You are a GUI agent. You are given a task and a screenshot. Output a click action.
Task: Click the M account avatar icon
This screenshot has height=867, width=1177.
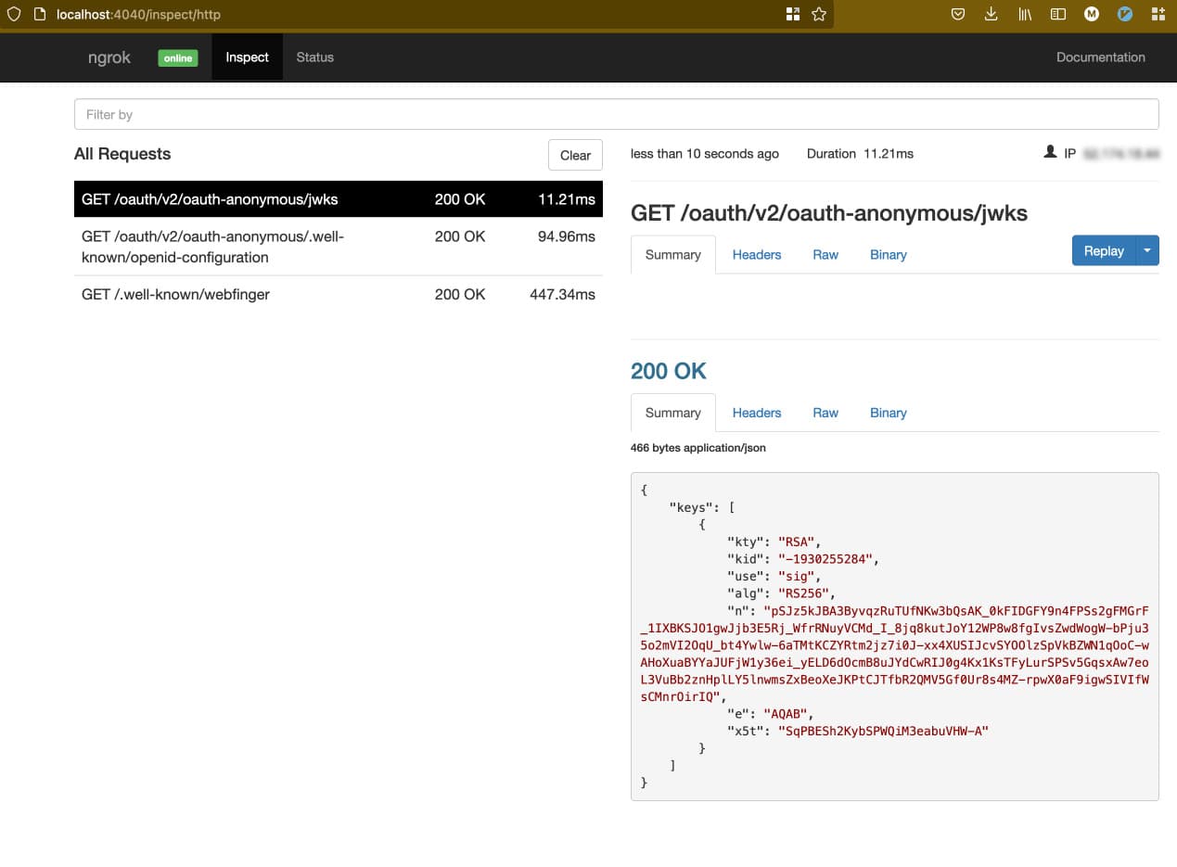(1092, 14)
